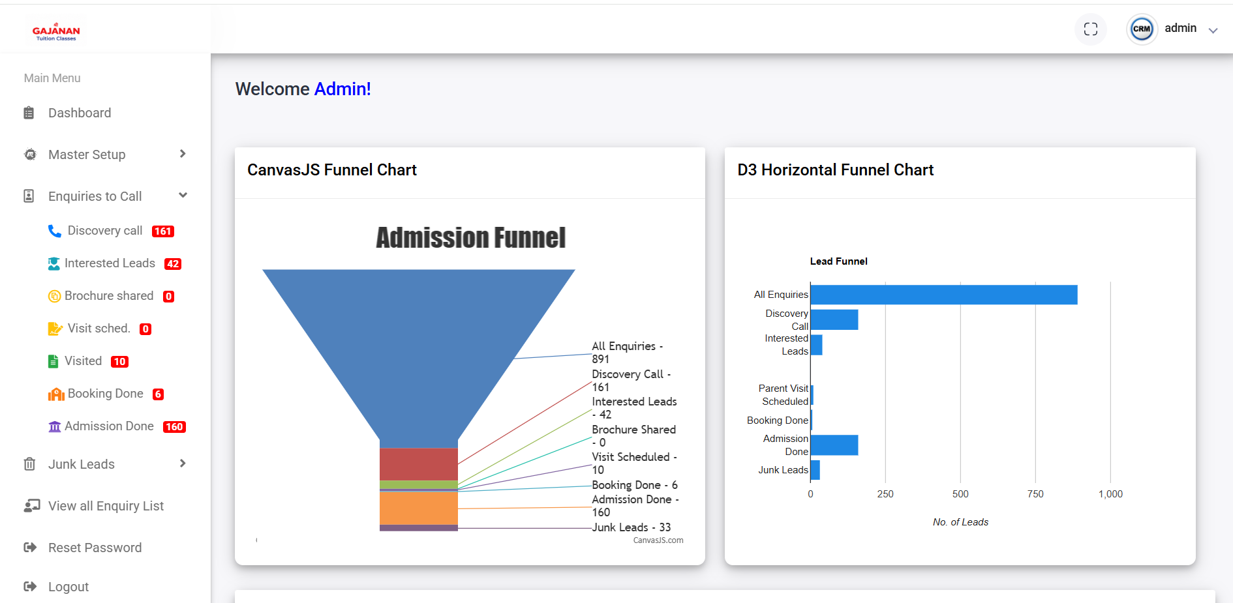This screenshot has height=603, width=1233.
Task: Open the admin user dropdown arrow
Action: (x=1213, y=30)
